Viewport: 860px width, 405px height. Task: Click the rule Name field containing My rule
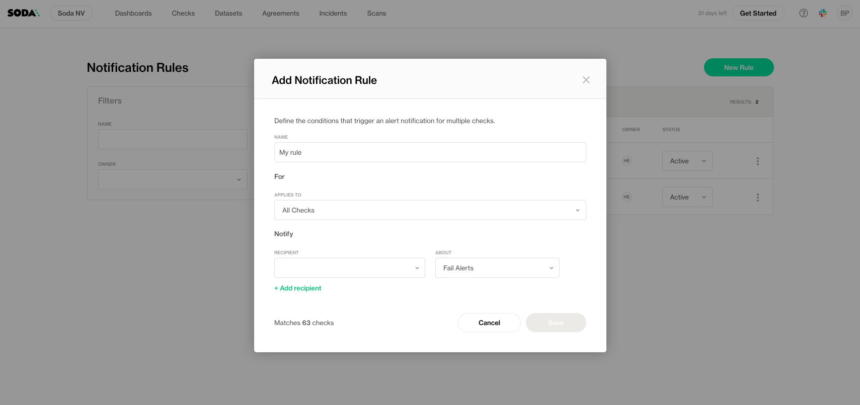pos(430,152)
